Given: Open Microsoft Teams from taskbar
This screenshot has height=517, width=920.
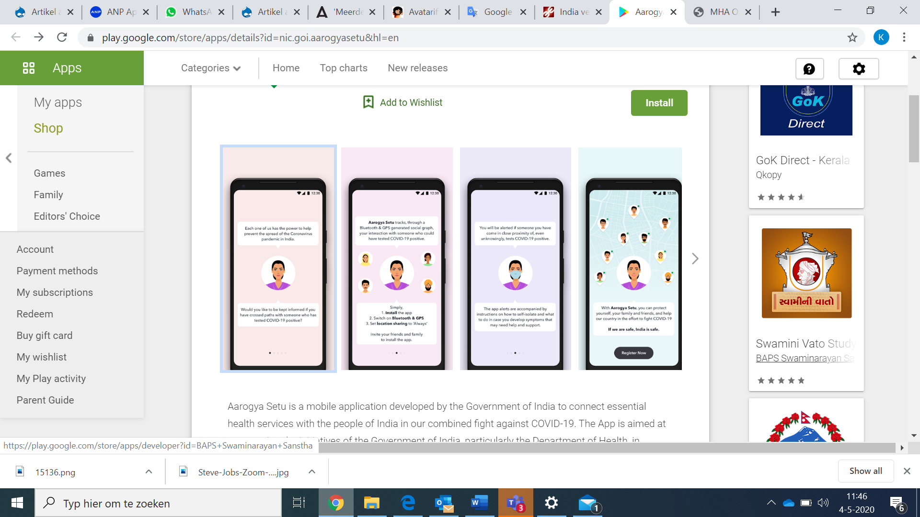Looking at the screenshot, I should (515, 503).
